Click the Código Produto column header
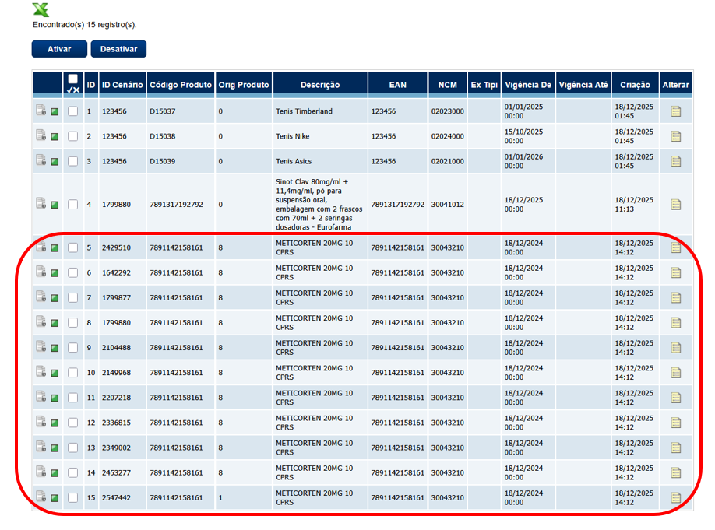Image resolution: width=715 pixels, height=530 pixels. (181, 85)
